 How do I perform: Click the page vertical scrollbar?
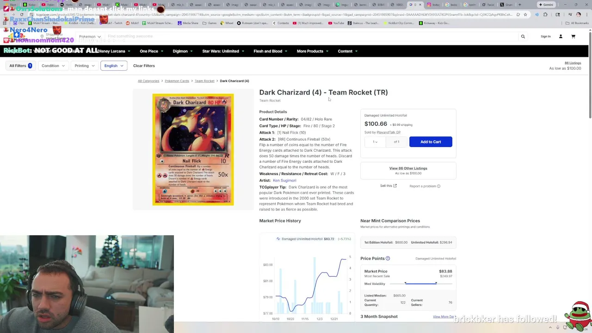(590, 74)
